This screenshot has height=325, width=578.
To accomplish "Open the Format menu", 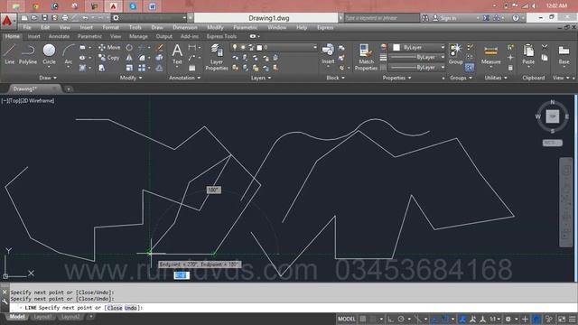I will click(110, 28).
